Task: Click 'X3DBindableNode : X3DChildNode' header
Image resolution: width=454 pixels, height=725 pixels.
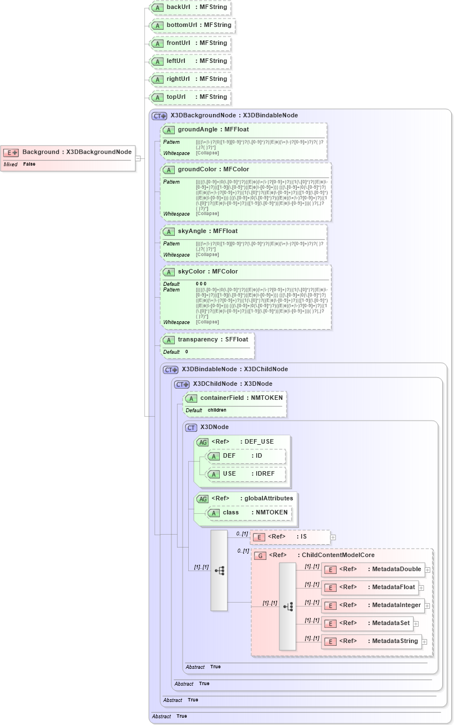Action: (235, 370)
